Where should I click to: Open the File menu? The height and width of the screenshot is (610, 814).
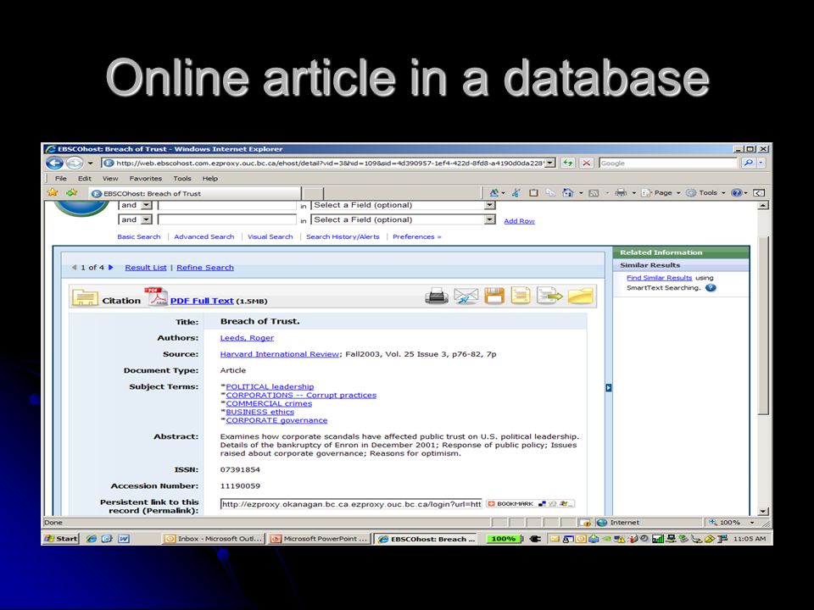click(61, 179)
